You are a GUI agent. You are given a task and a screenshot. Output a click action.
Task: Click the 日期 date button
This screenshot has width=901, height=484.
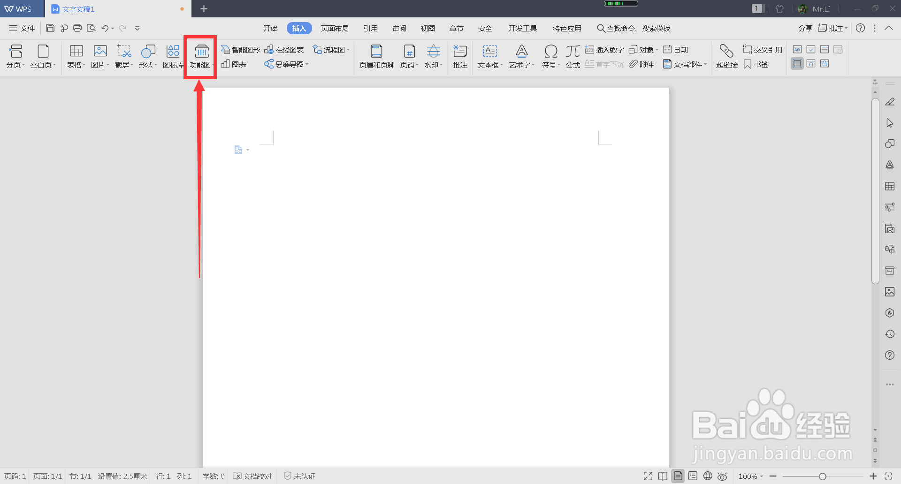click(675, 50)
